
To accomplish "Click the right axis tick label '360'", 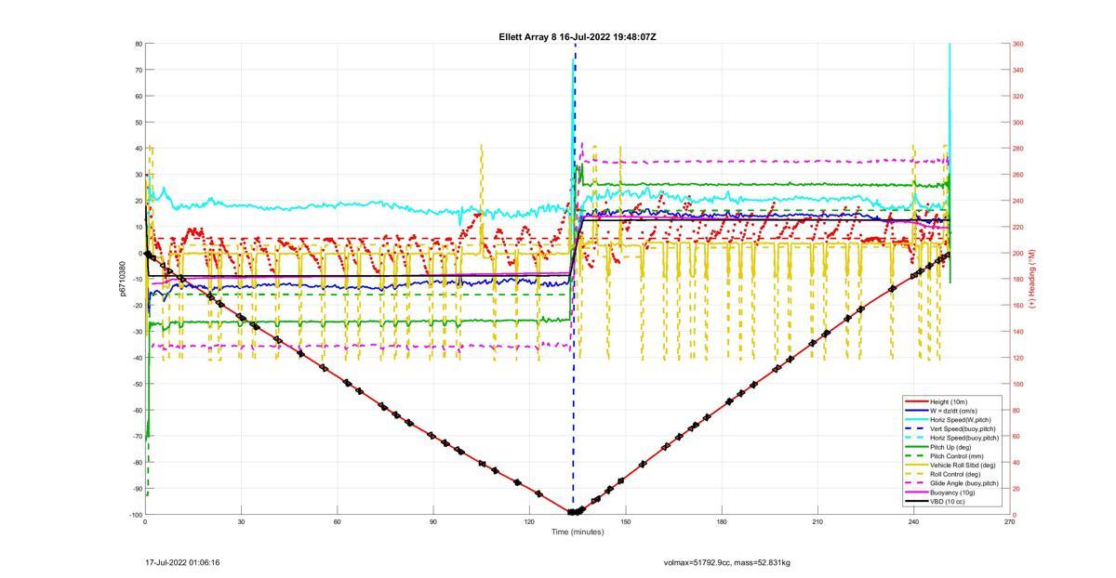I will [x=1018, y=44].
